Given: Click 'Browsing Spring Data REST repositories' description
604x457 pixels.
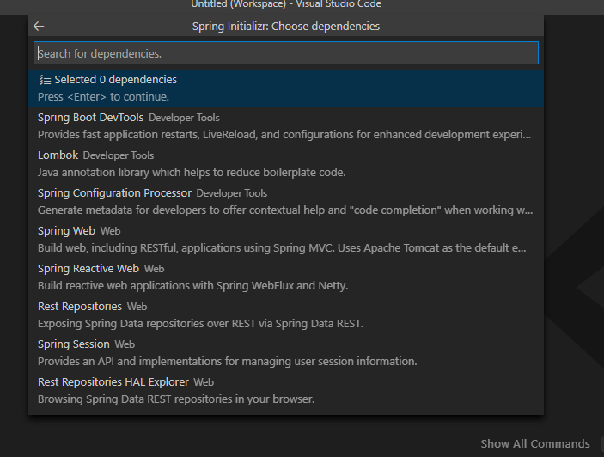Looking at the screenshot, I should pos(176,399).
